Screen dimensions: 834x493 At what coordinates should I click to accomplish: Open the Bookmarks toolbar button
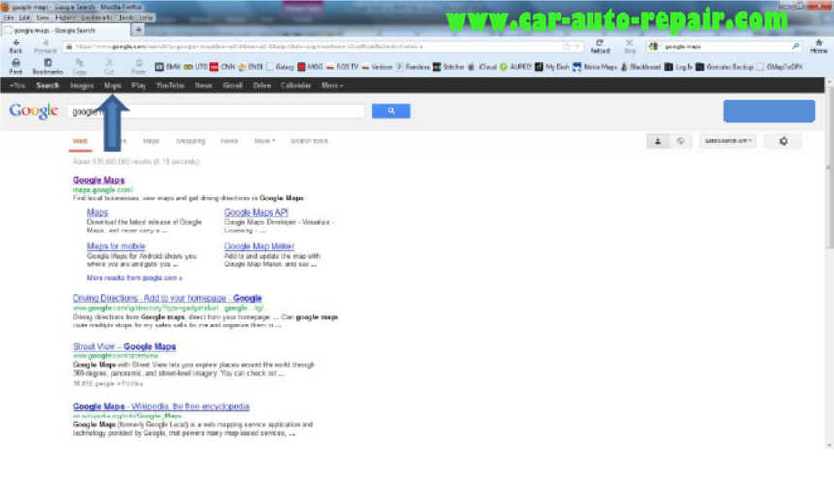48,67
